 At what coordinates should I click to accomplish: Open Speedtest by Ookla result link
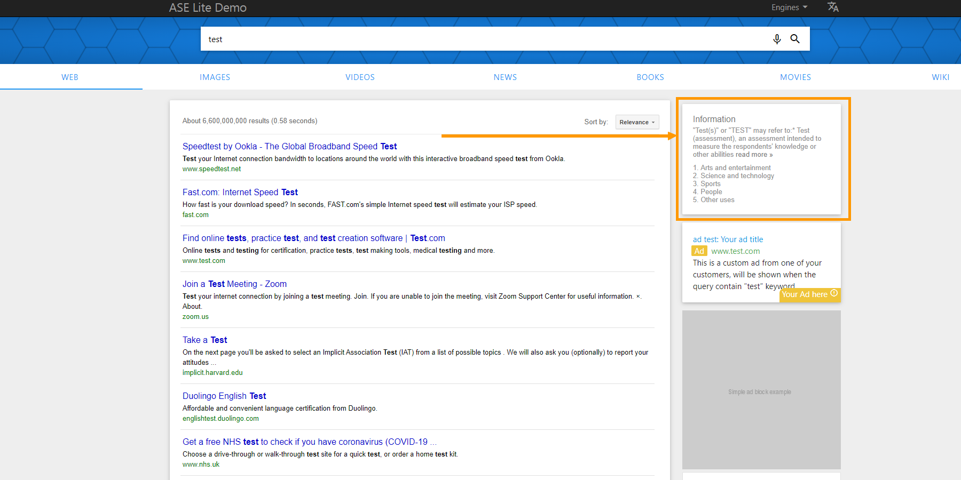(x=290, y=146)
